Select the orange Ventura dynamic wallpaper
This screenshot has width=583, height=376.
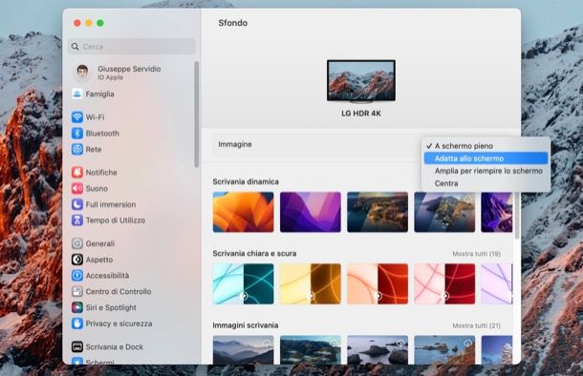pyautogui.click(x=243, y=212)
